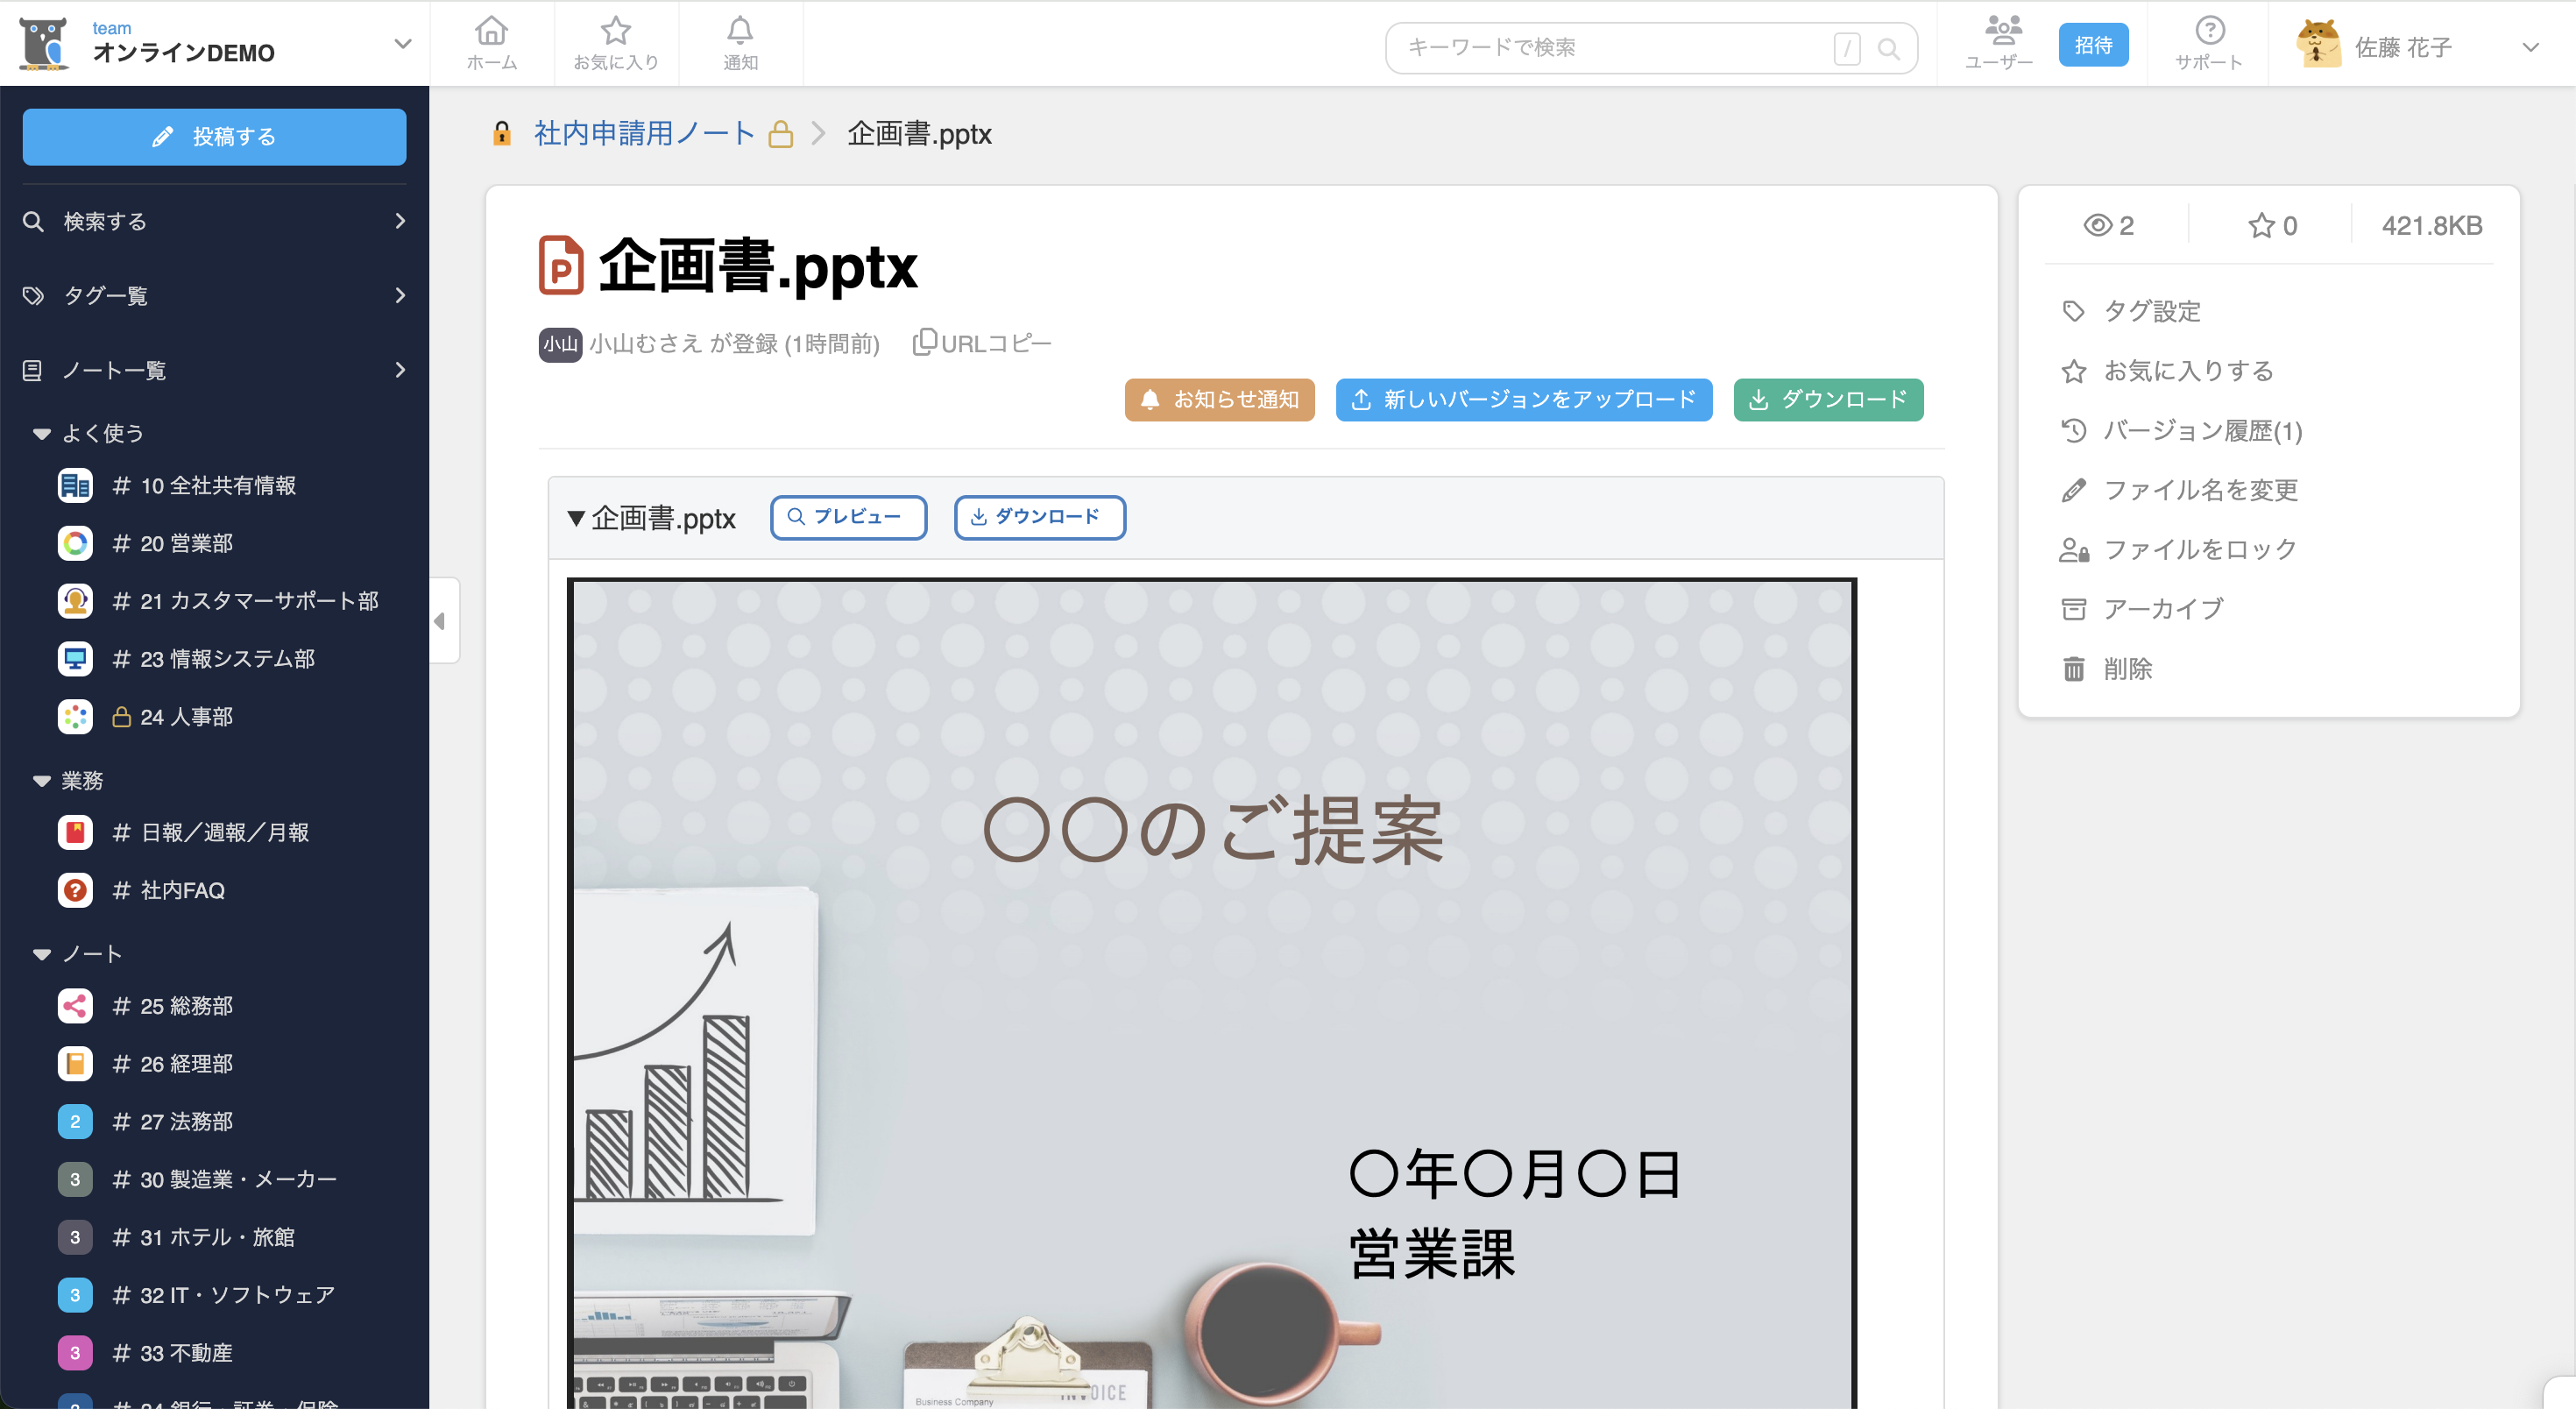Open the 日報／週報／月報 note icon
Screen dimensions: 2576x1409
[x=75, y=832]
